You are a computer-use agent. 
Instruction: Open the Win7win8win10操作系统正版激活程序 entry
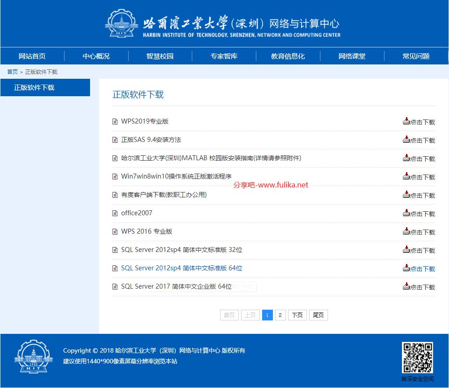[177, 176]
